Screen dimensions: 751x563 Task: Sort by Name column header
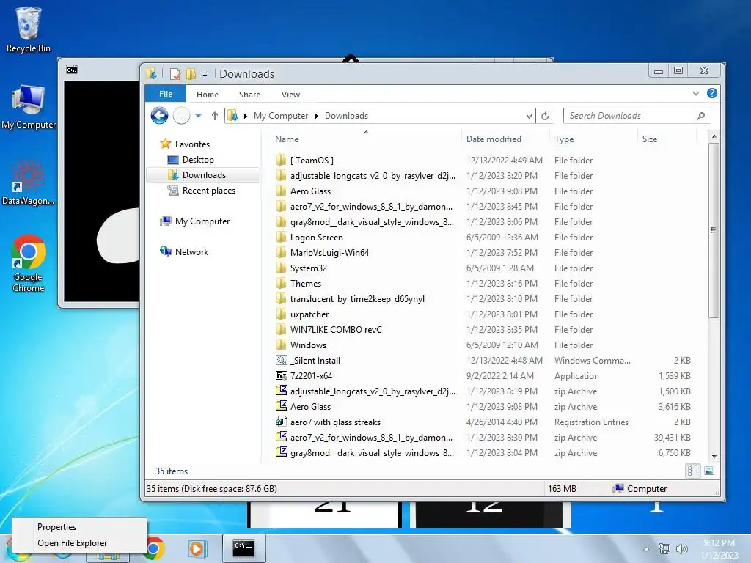pyautogui.click(x=287, y=139)
